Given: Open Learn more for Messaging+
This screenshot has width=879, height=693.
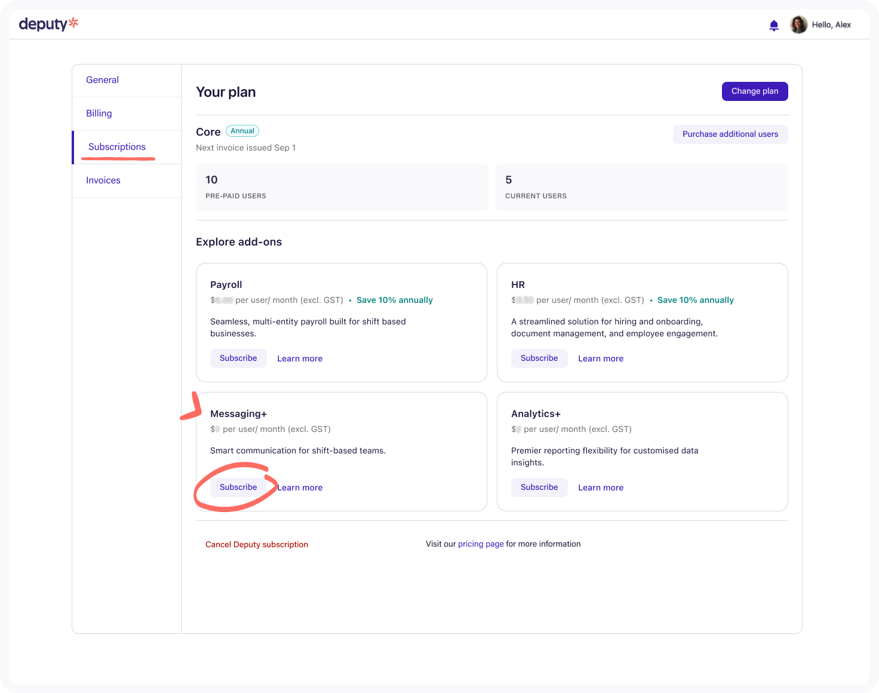Looking at the screenshot, I should (300, 488).
